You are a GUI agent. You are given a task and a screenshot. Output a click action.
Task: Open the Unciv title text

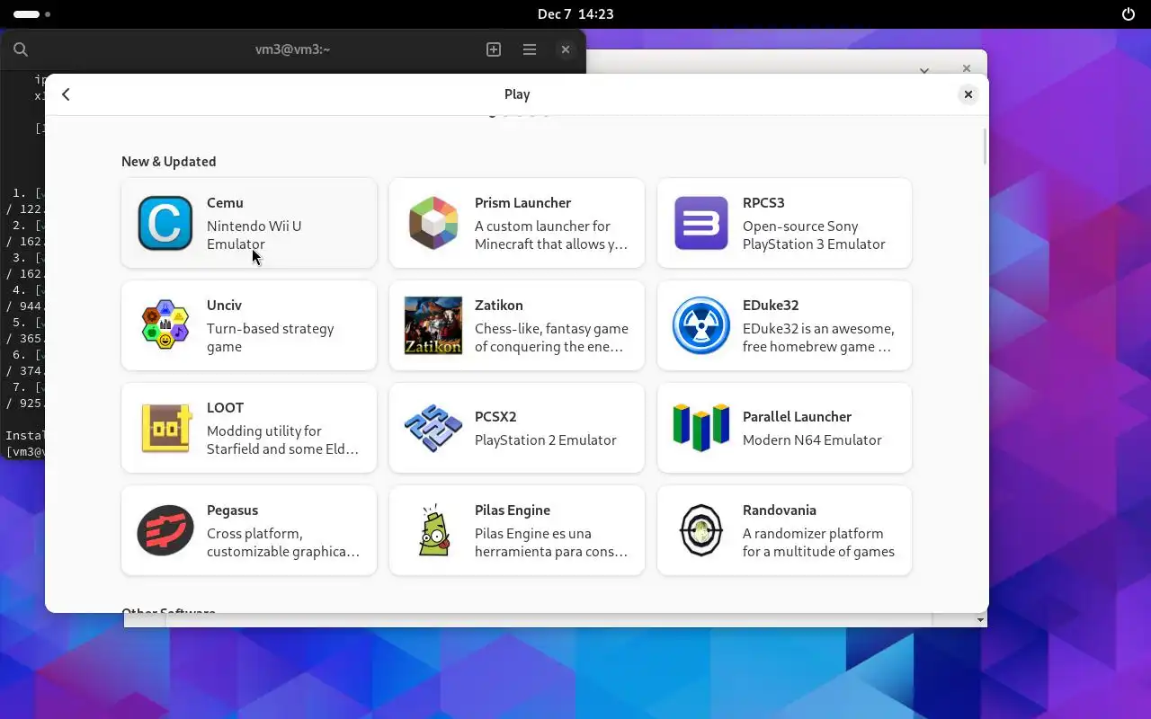pos(224,306)
